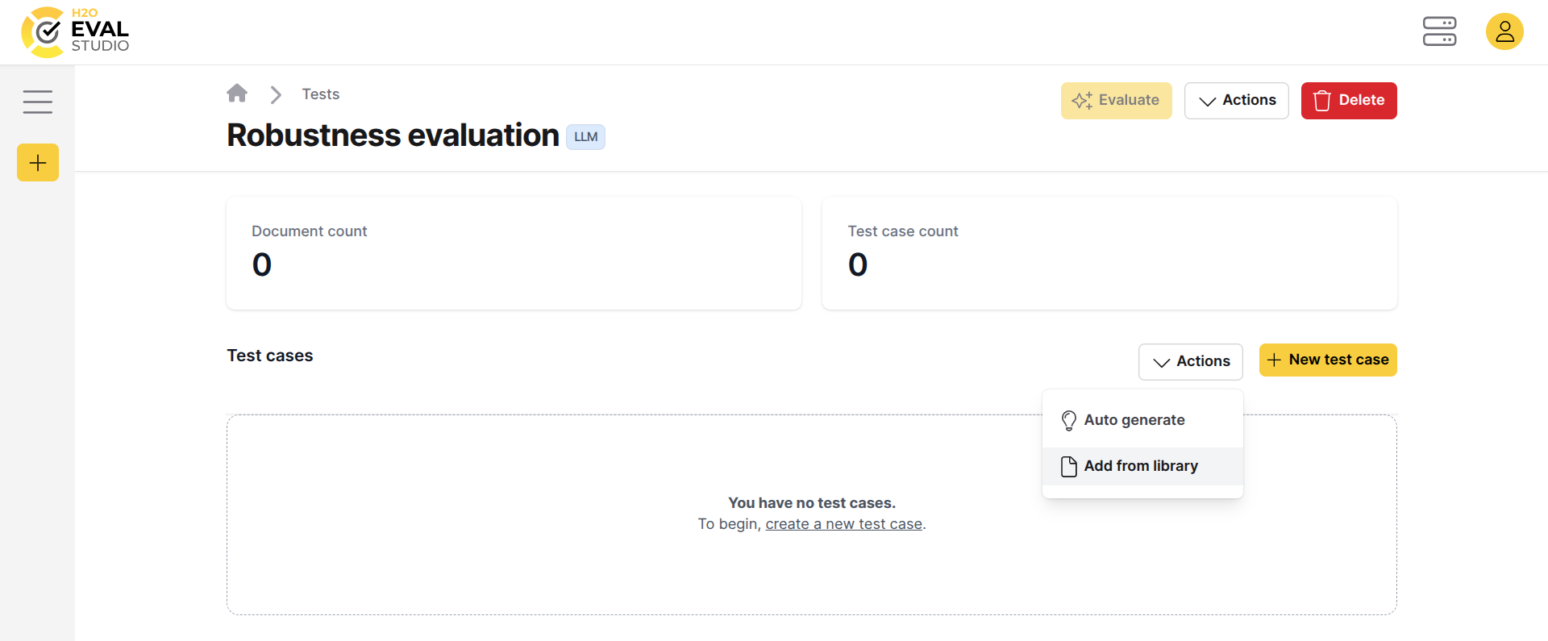Click the plus icon on New test case

pos(1274,360)
